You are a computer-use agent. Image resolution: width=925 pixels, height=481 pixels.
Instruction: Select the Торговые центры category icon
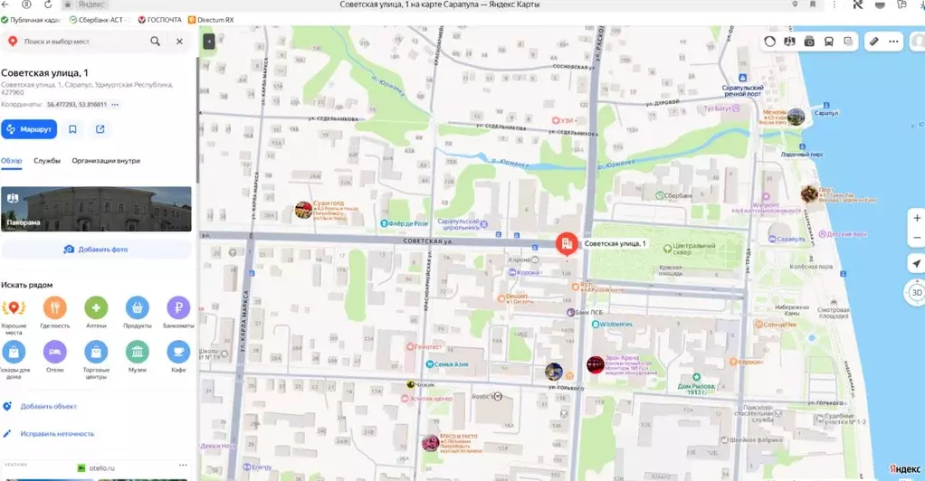click(96, 352)
